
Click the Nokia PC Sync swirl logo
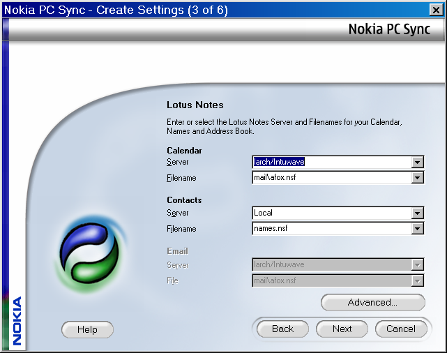pos(89,254)
